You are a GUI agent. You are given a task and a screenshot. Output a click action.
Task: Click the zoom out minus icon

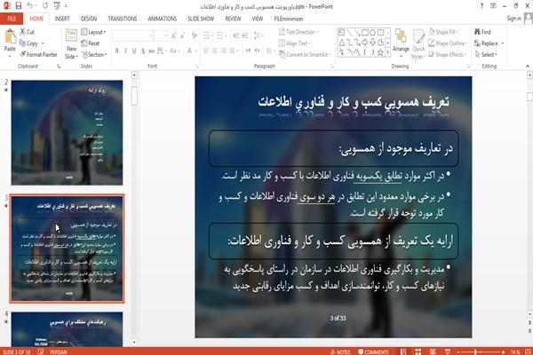[457, 352]
